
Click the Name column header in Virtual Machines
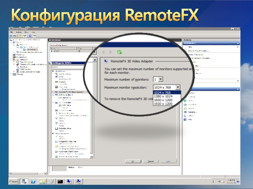coord(63,48)
